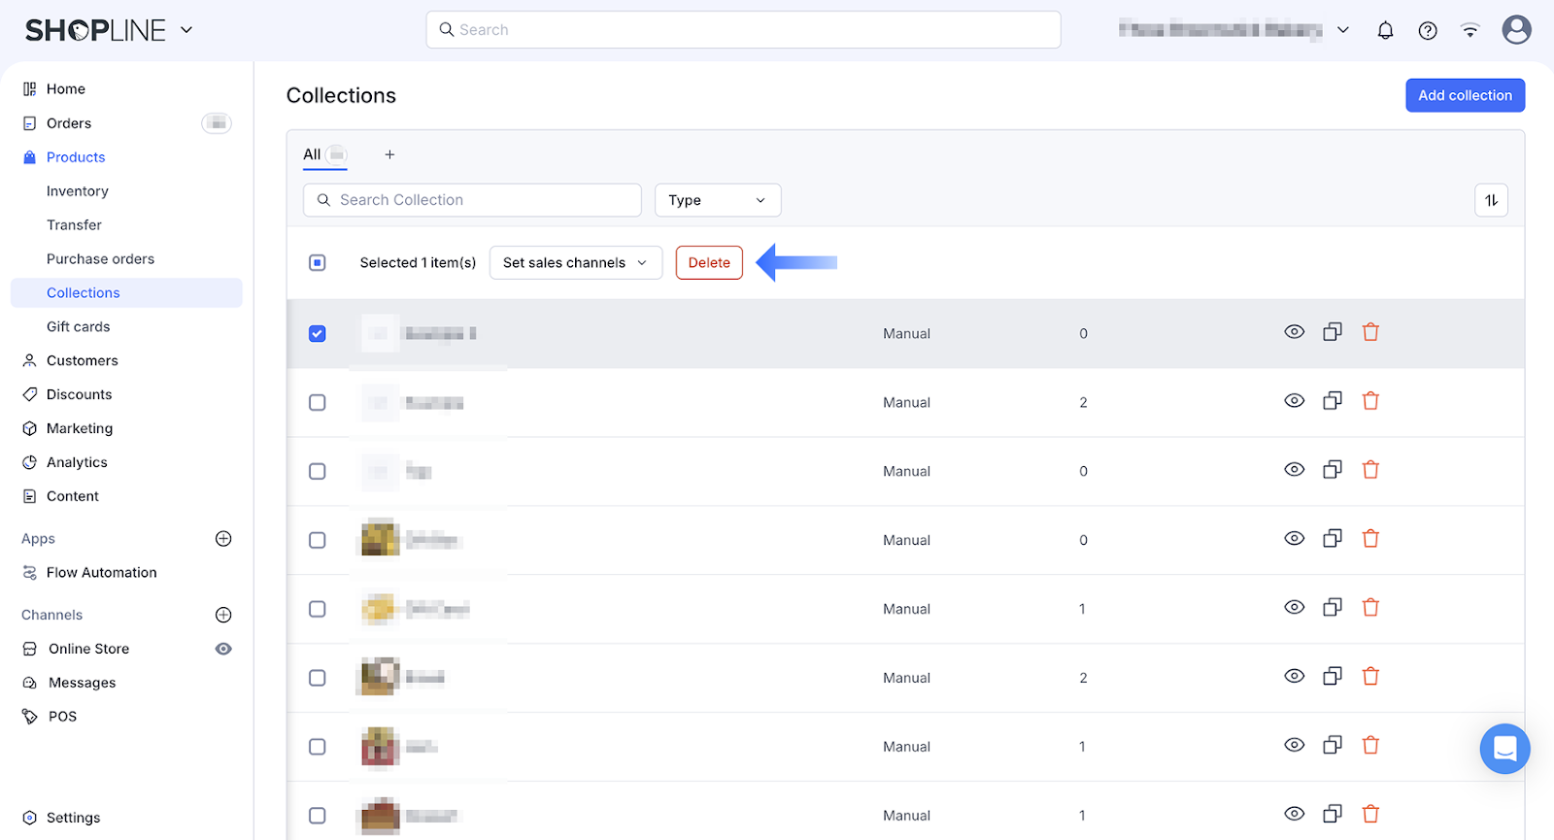Duplicate the first collection using the copy icon

[x=1333, y=332]
